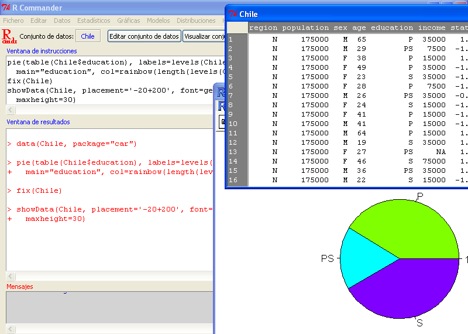Open the Modelos menu

point(159,21)
